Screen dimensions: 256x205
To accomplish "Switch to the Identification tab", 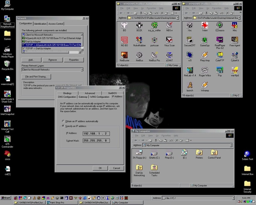I will tap(40, 24).
